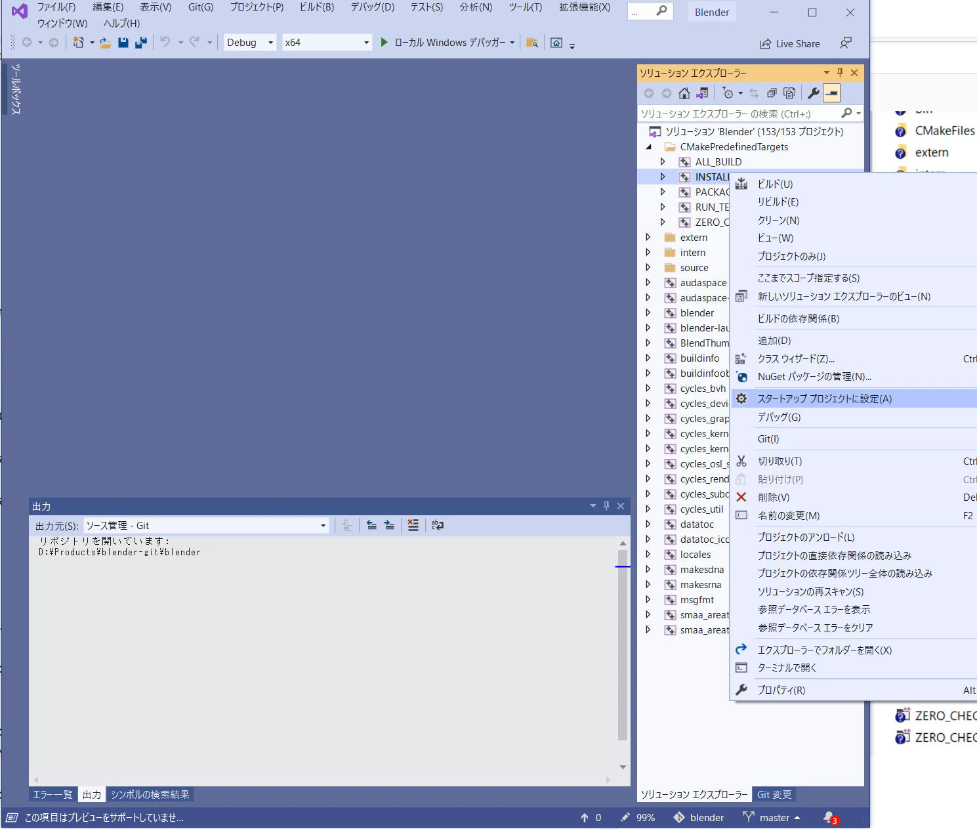Go to previous message in 出力 toolbar
Image resolution: width=977 pixels, height=829 pixels.
coord(371,525)
